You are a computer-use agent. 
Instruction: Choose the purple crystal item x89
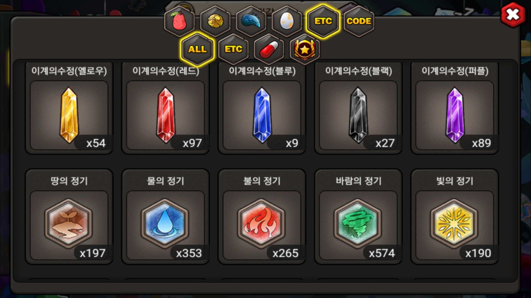coord(455,108)
